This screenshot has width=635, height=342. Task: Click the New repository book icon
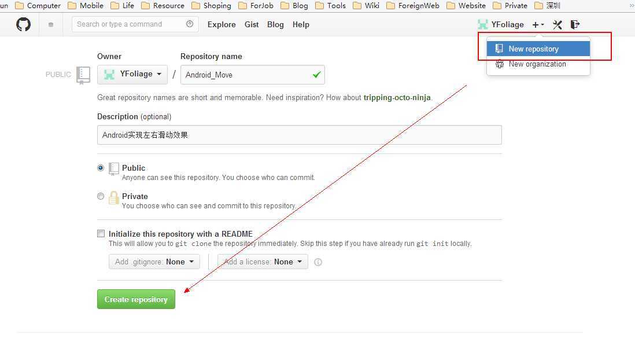coord(499,49)
